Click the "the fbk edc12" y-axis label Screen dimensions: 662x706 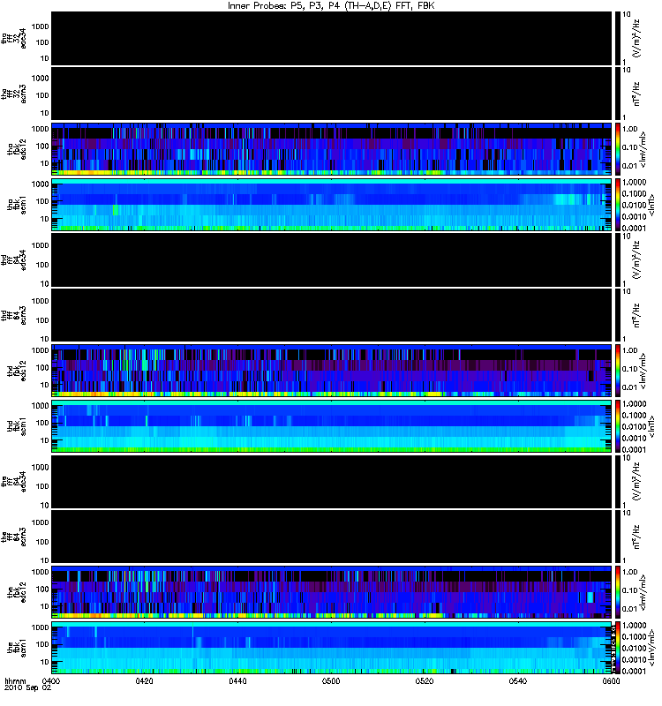[x=17, y=592]
